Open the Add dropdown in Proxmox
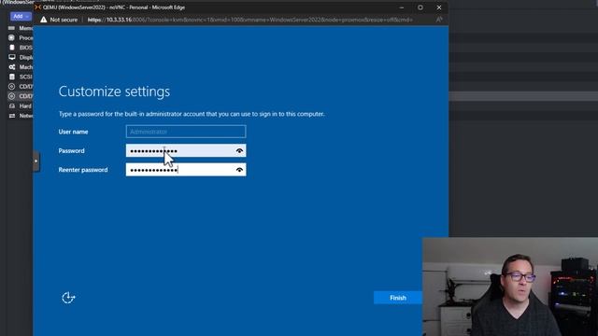 [20, 17]
